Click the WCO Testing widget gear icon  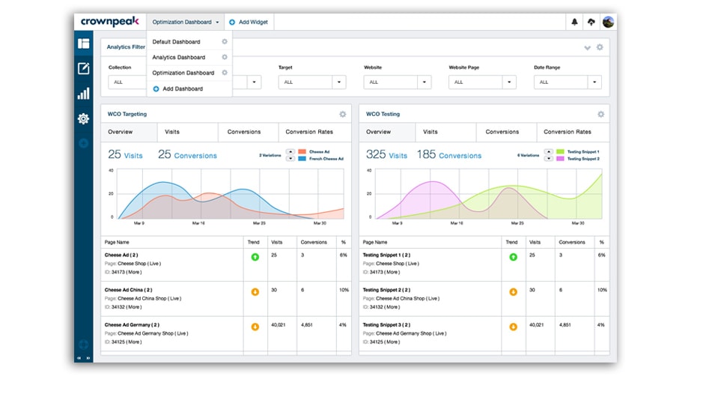click(600, 115)
